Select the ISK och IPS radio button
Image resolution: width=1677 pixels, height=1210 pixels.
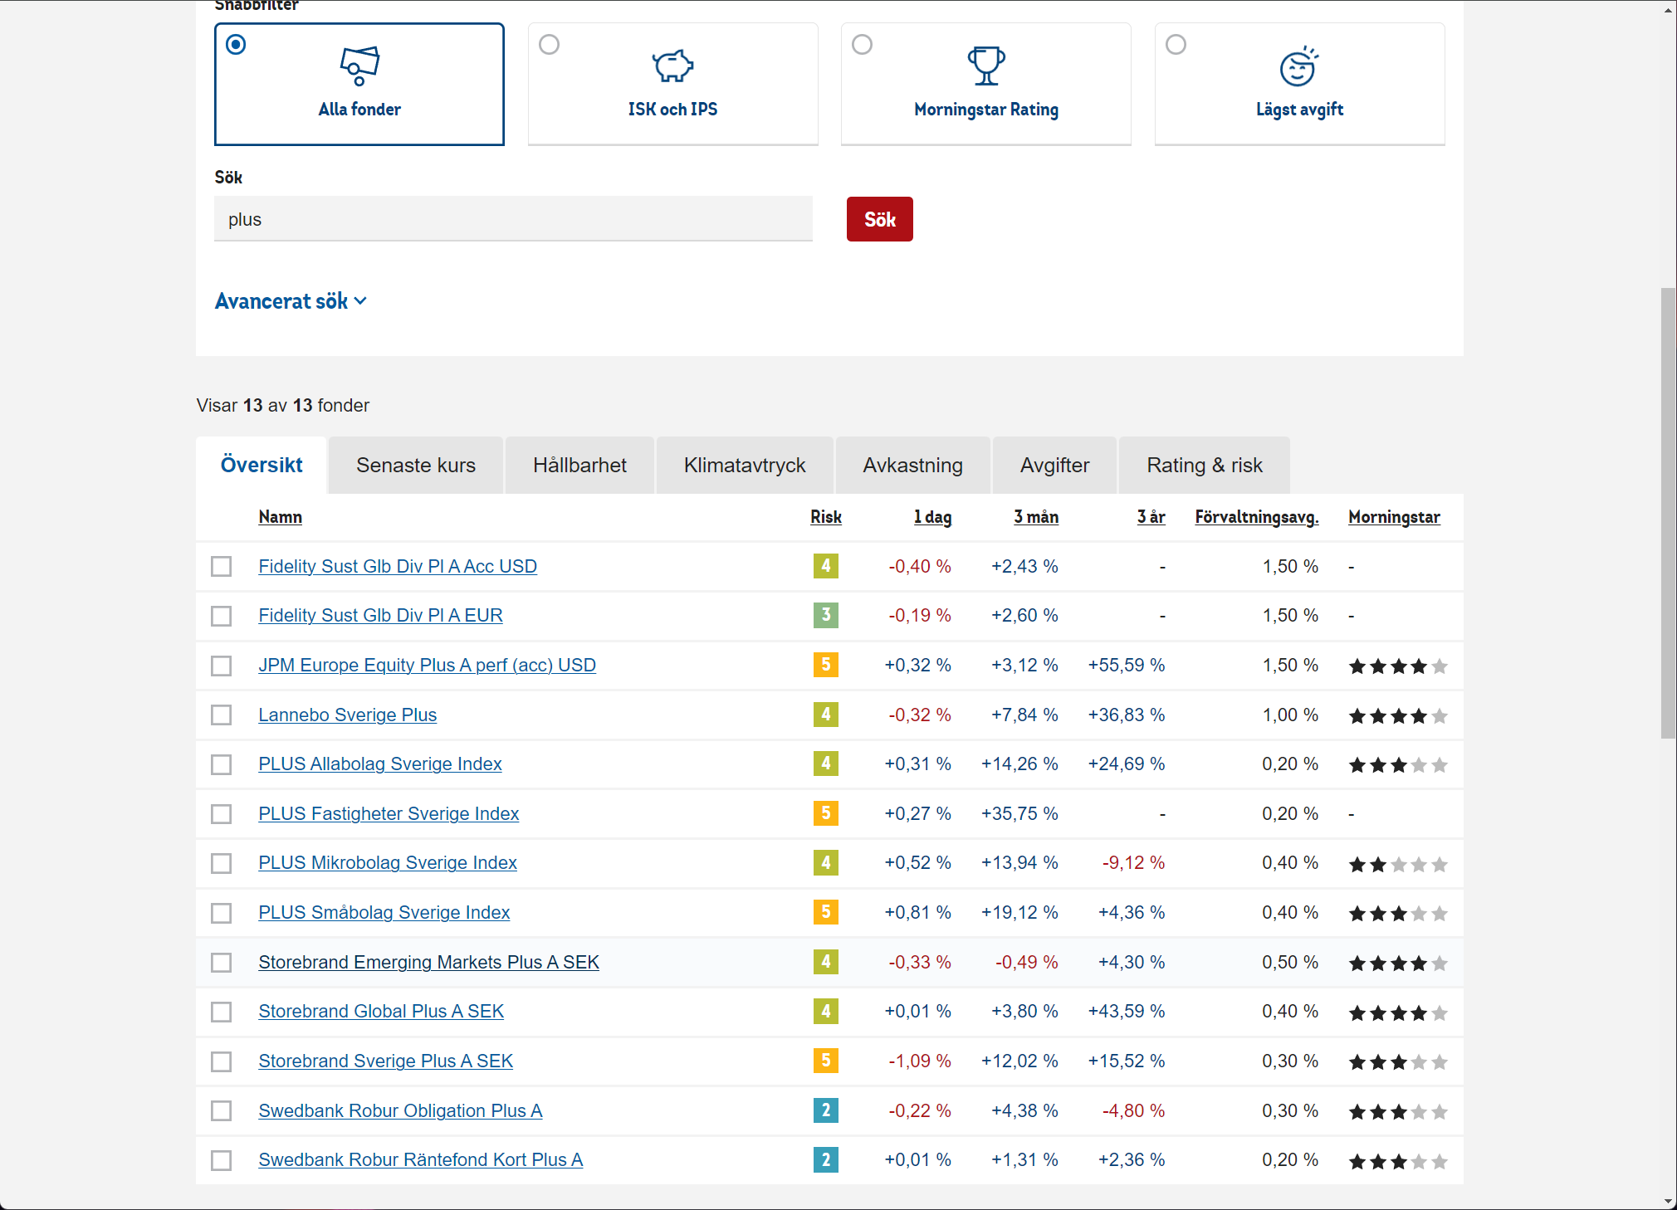[x=550, y=45]
